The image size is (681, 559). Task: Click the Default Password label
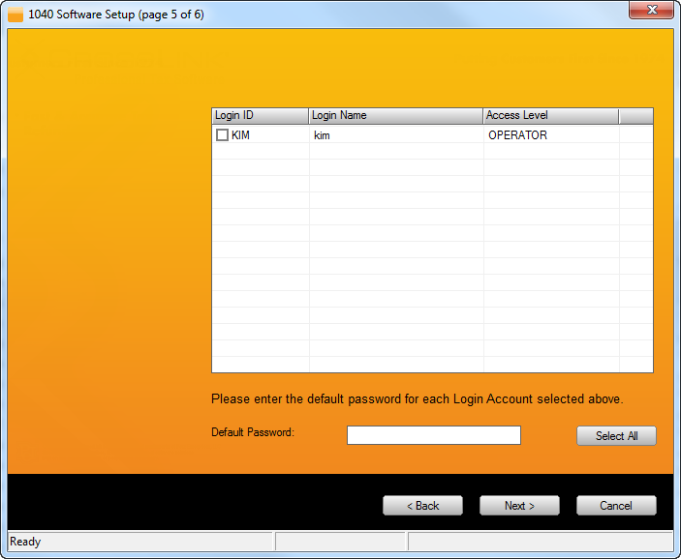(x=252, y=432)
